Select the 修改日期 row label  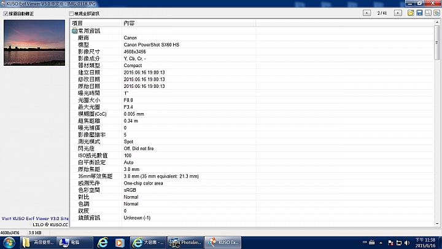click(x=89, y=79)
